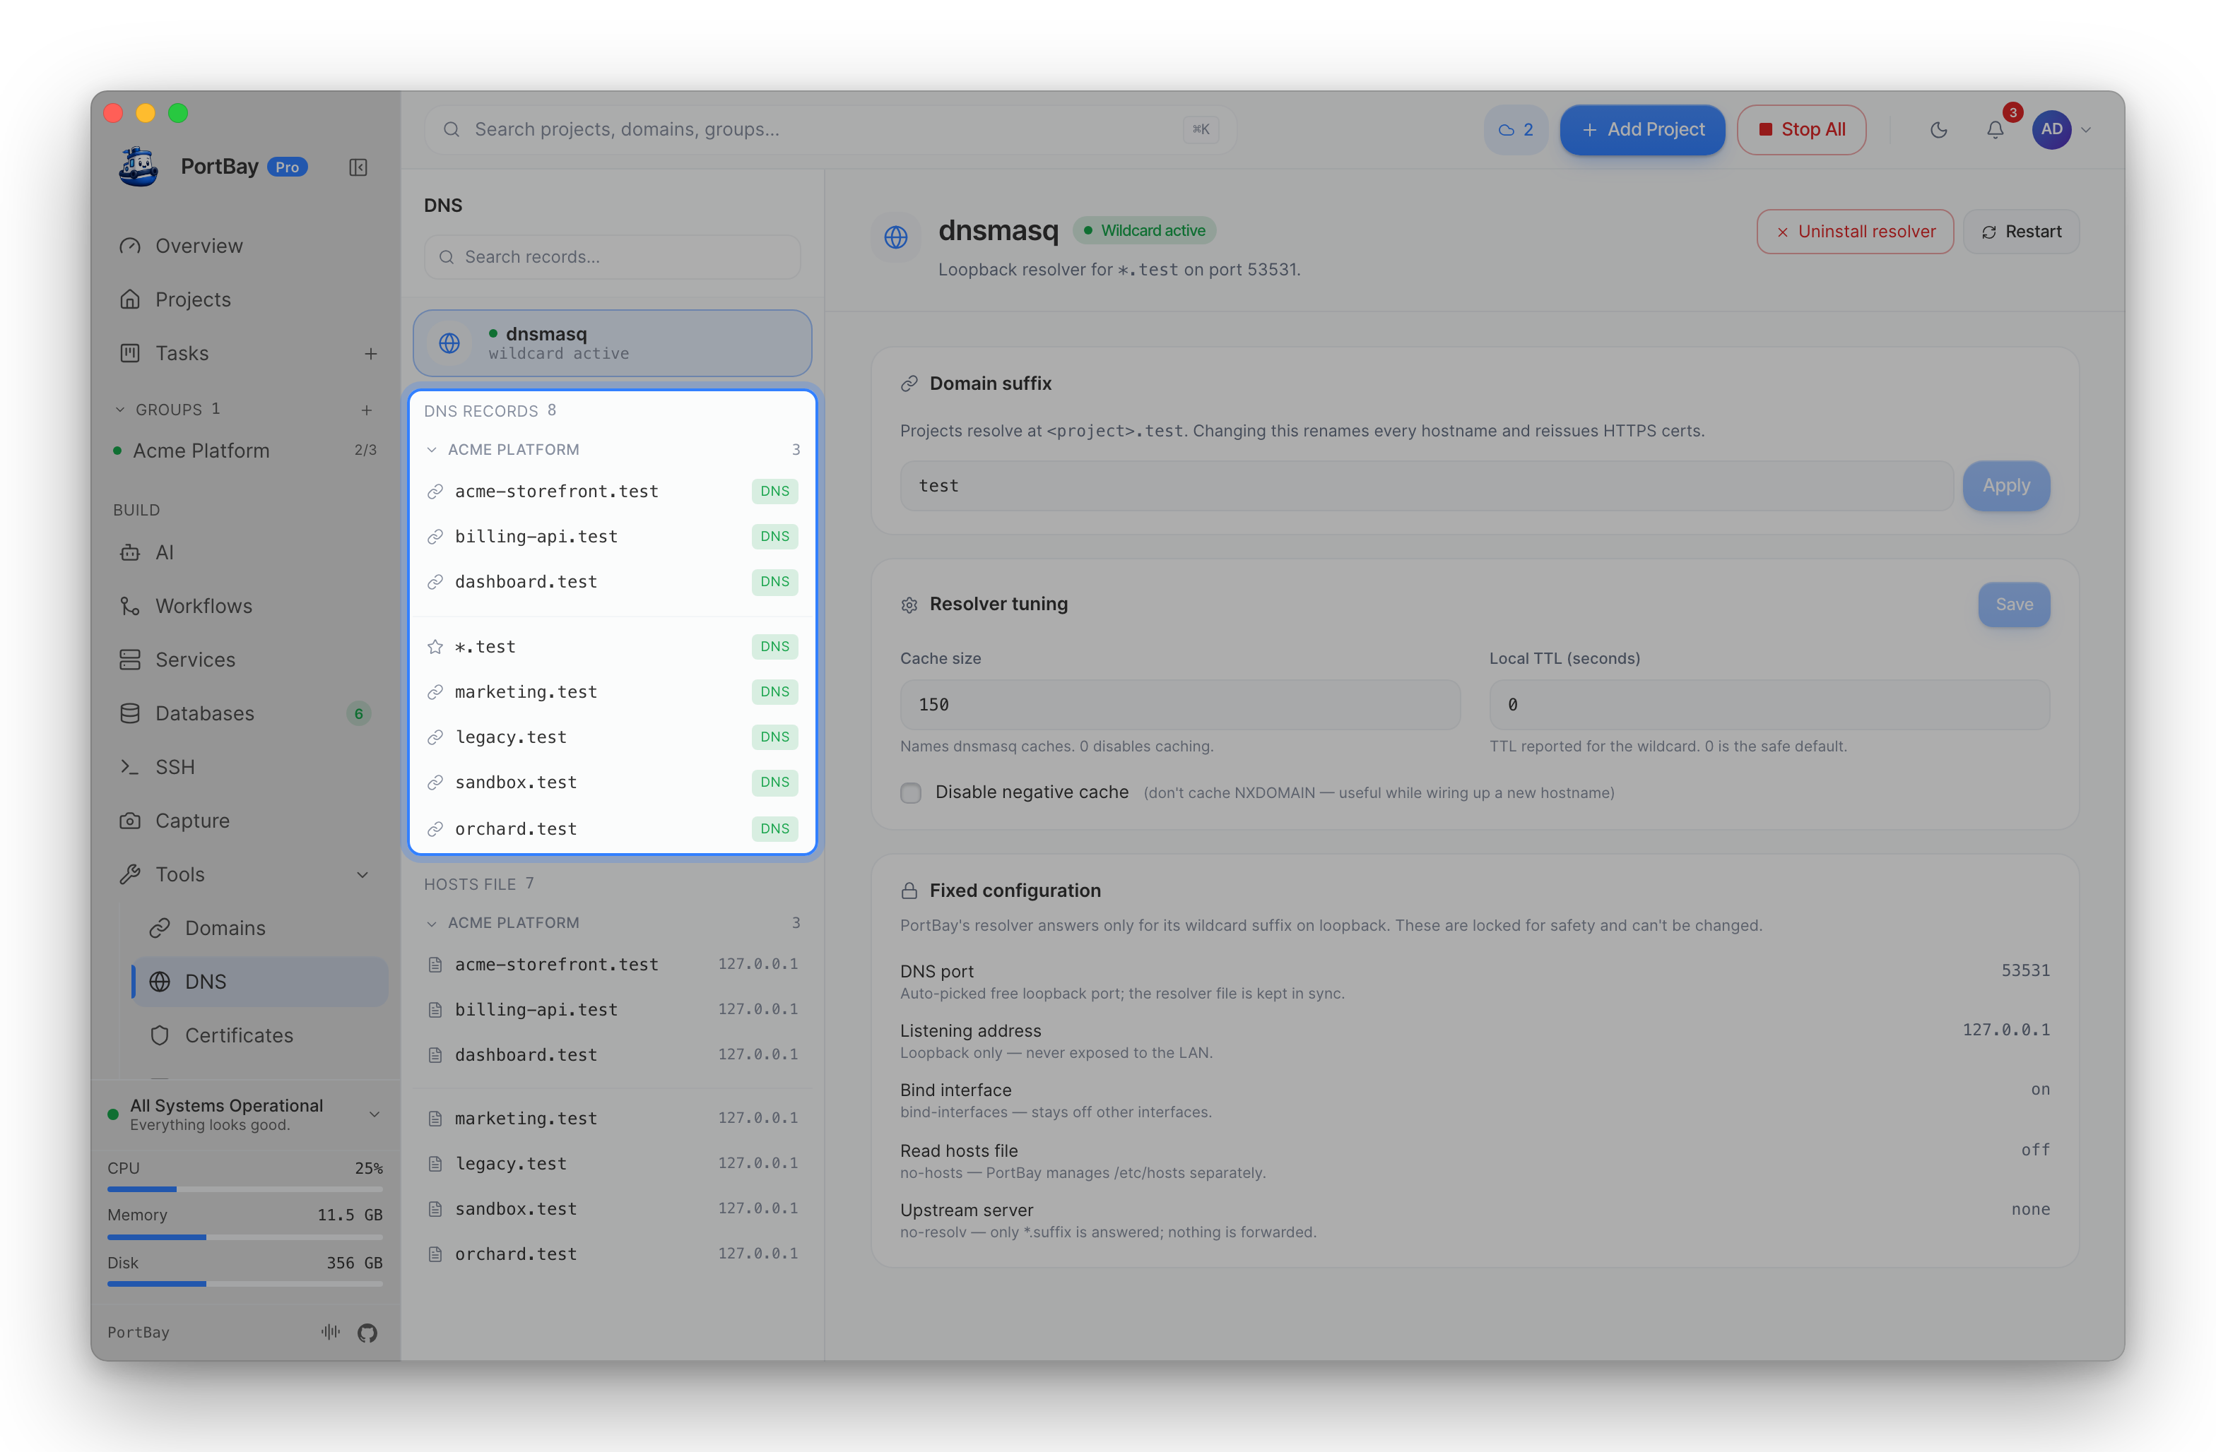This screenshot has width=2216, height=1452.
Task: Click the Add Project button
Action: click(x=1642, y=129)
